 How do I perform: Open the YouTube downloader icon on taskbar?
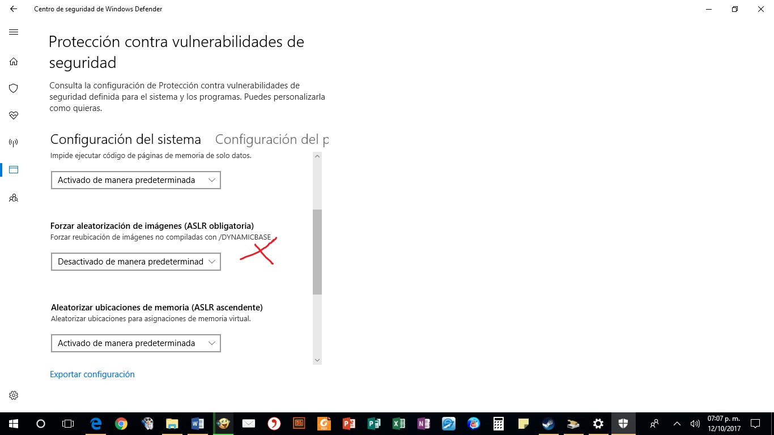[x=474, y=424]
